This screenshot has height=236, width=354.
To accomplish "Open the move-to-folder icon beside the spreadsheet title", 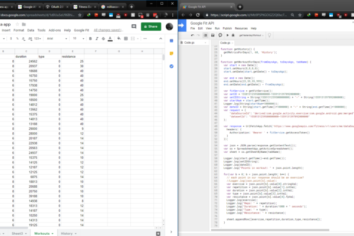I will coord(24,24).
